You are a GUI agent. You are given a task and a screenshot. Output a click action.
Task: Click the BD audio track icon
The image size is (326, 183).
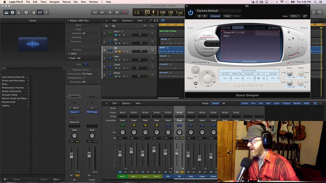[110, 42]
